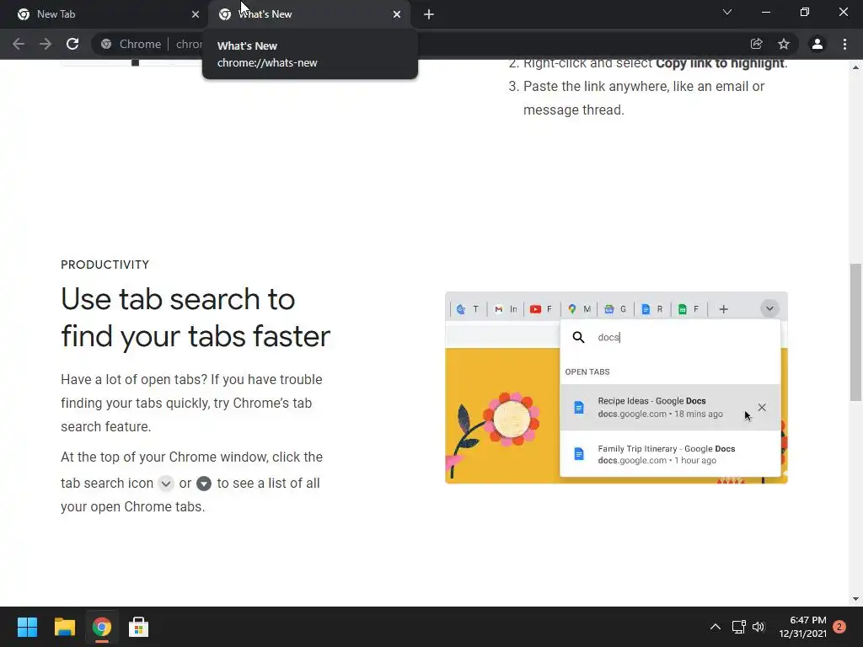Go back to the previous page
The image size is (863, 647).
point(19,44)
